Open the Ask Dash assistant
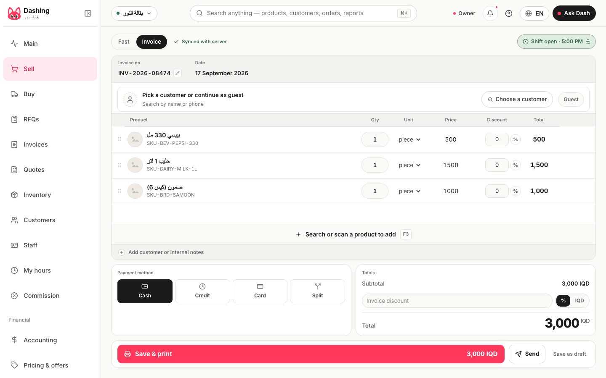 click(574, 13)
